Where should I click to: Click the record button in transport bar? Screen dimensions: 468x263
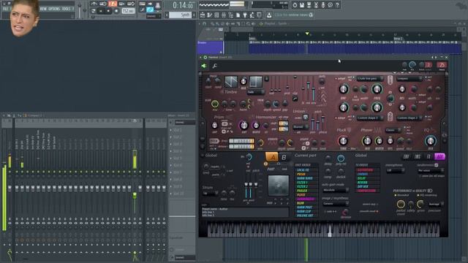(x=116, y=11)
